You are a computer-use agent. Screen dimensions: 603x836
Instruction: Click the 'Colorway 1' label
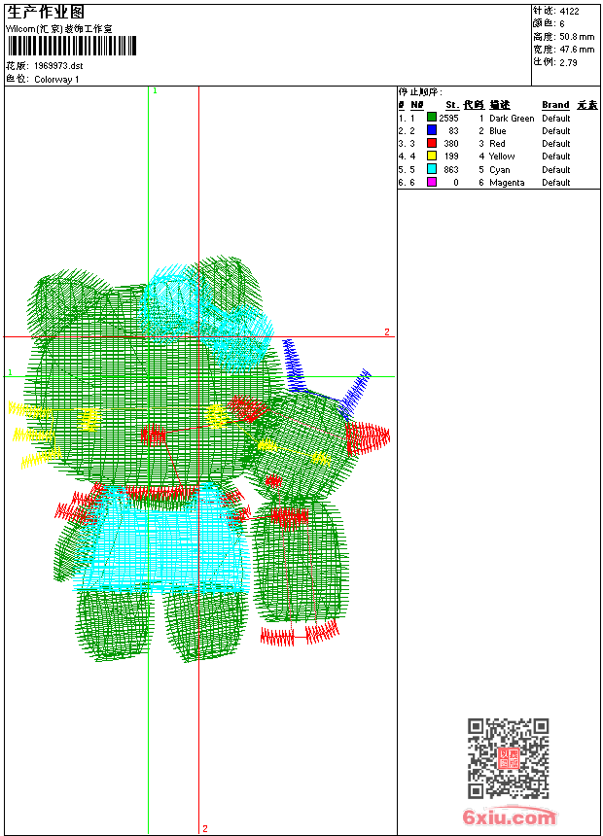(56, 80)
